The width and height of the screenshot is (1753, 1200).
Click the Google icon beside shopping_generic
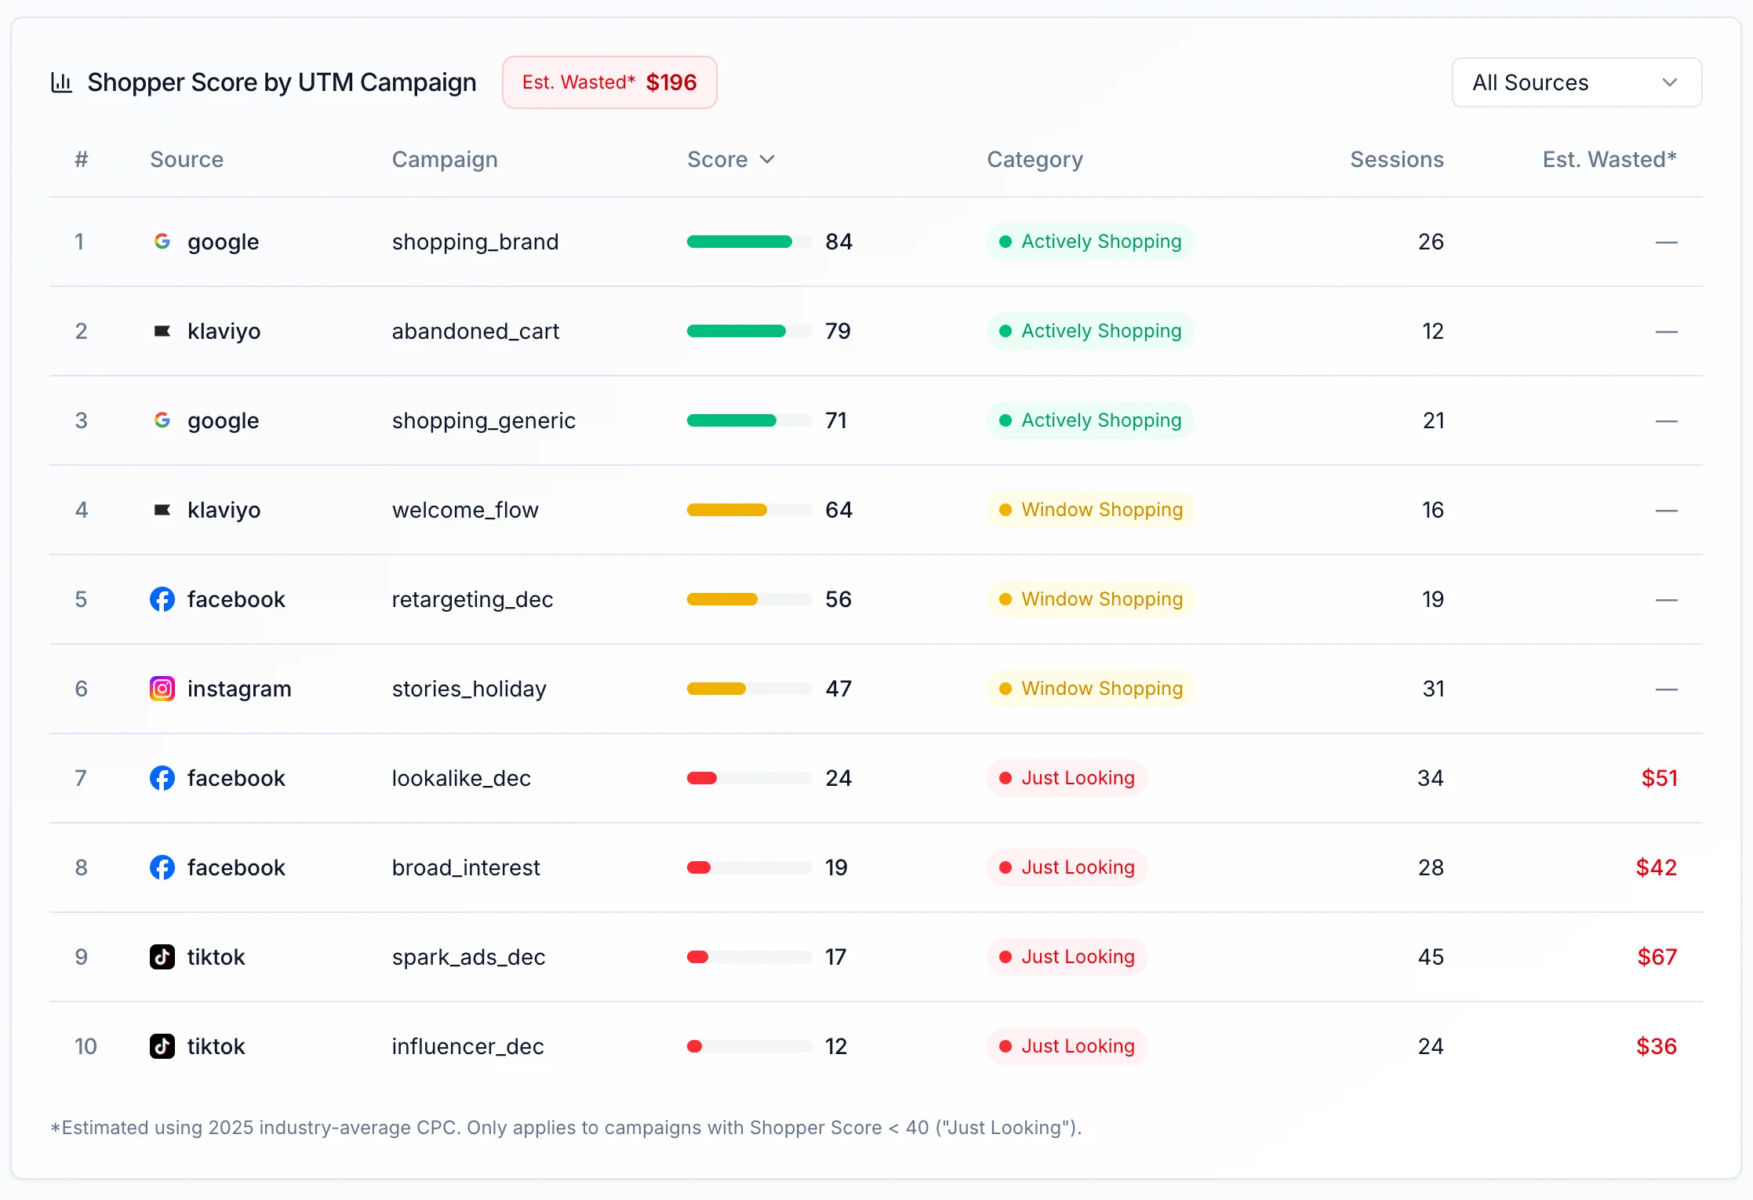pyautogui.click(x=162, y=420)
